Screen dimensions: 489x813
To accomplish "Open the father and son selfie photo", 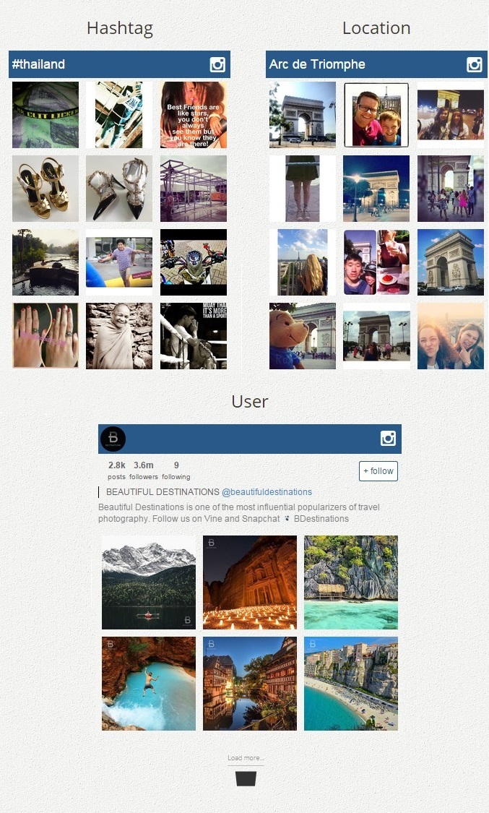I will pyautogui.click(x=376, y=115).
